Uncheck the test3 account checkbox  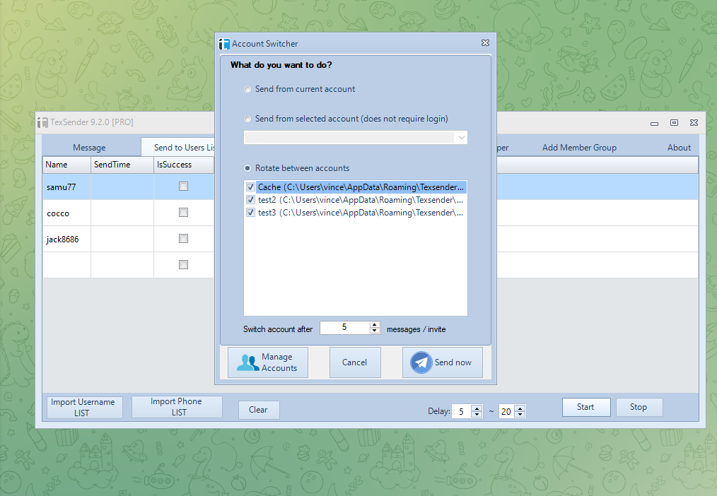coord(250,213)
